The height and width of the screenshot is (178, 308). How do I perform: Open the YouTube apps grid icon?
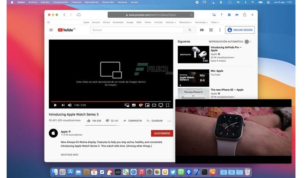pos(211,30)
